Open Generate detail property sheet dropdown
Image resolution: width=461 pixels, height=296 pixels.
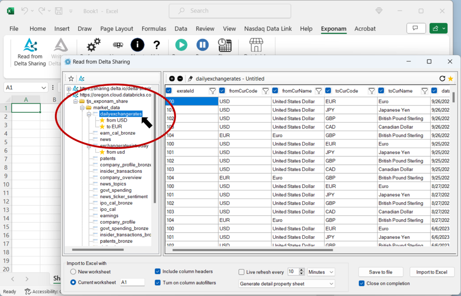tap(286, 284)
